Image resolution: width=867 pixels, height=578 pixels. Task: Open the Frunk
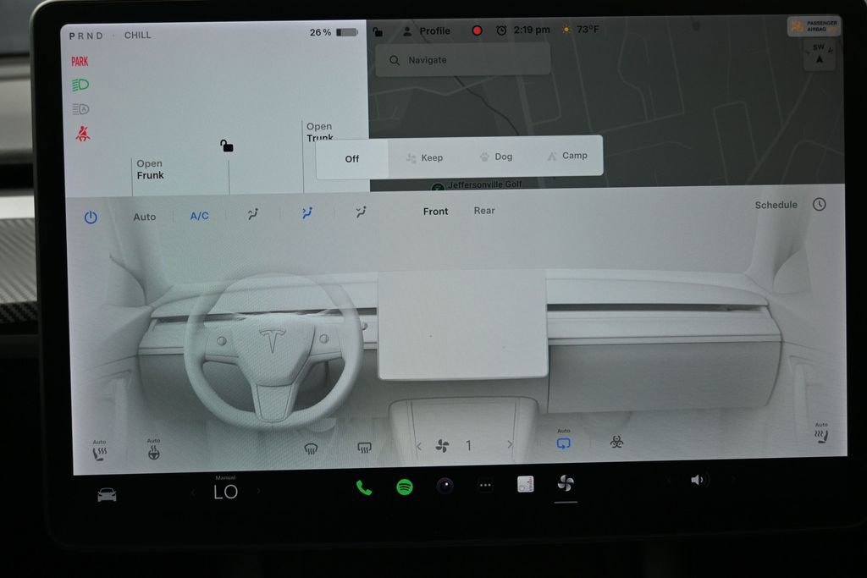coord(150,169)
